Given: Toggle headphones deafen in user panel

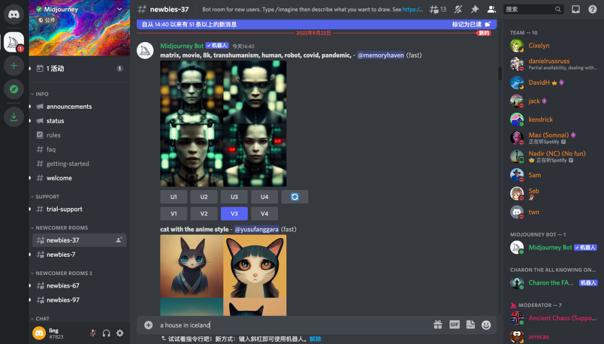Looking at the screenshot, I should pyautogui.click(x=106, y=333).
